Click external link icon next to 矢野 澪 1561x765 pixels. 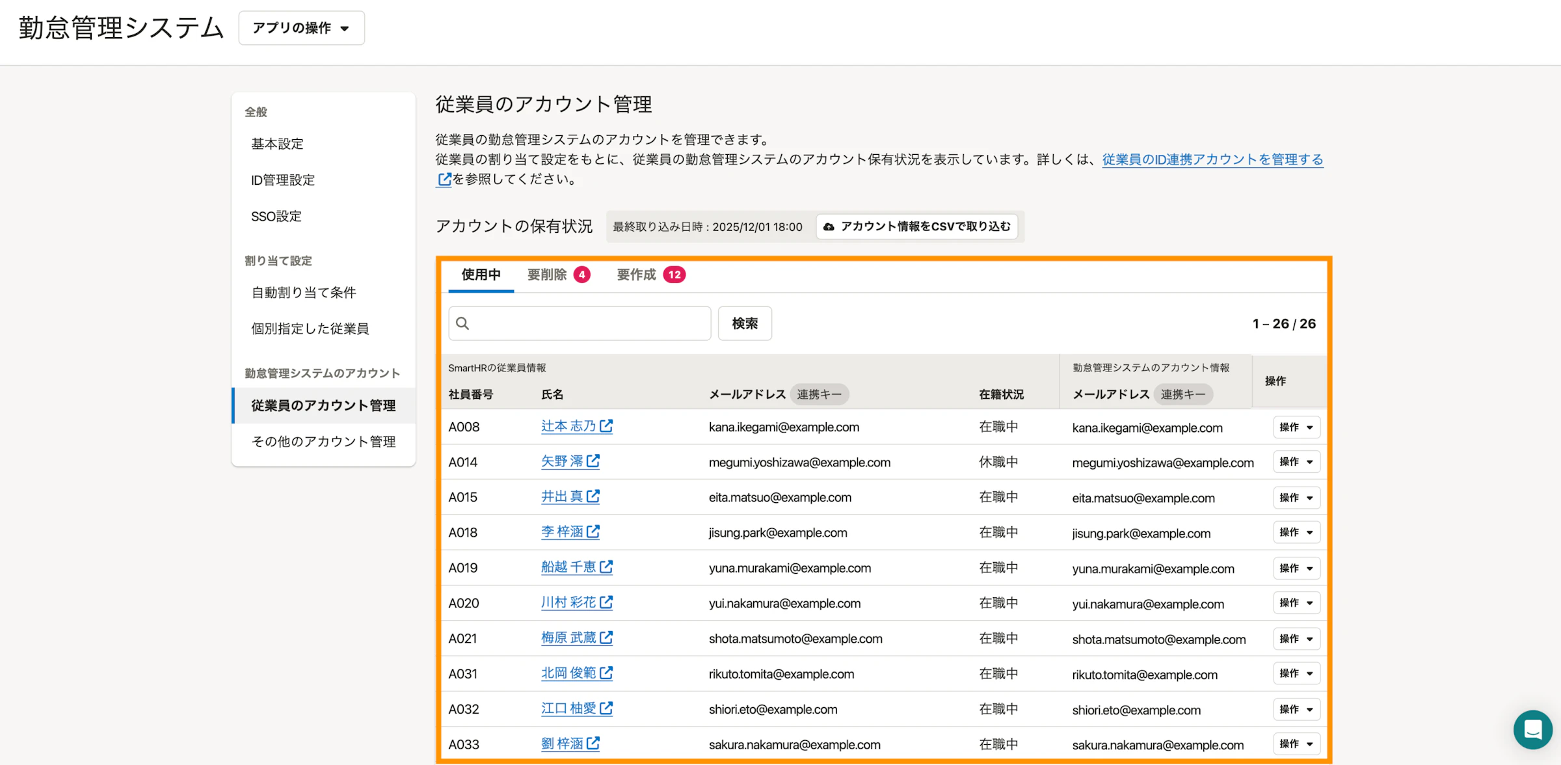tap(593, 461)
